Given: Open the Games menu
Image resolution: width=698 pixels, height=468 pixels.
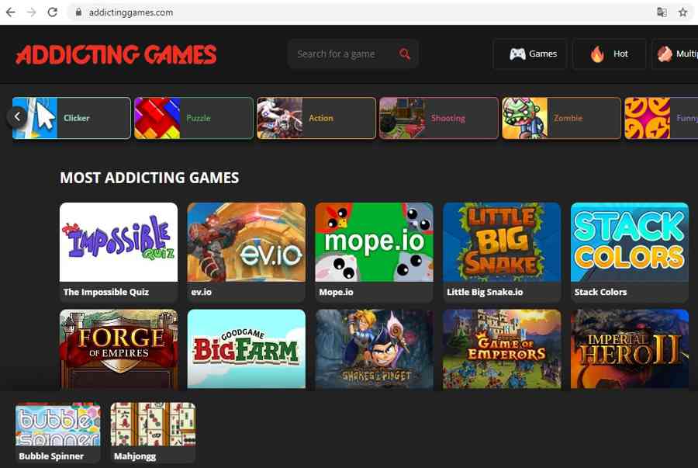Looking at the screenshot, I should pos(530,54).
